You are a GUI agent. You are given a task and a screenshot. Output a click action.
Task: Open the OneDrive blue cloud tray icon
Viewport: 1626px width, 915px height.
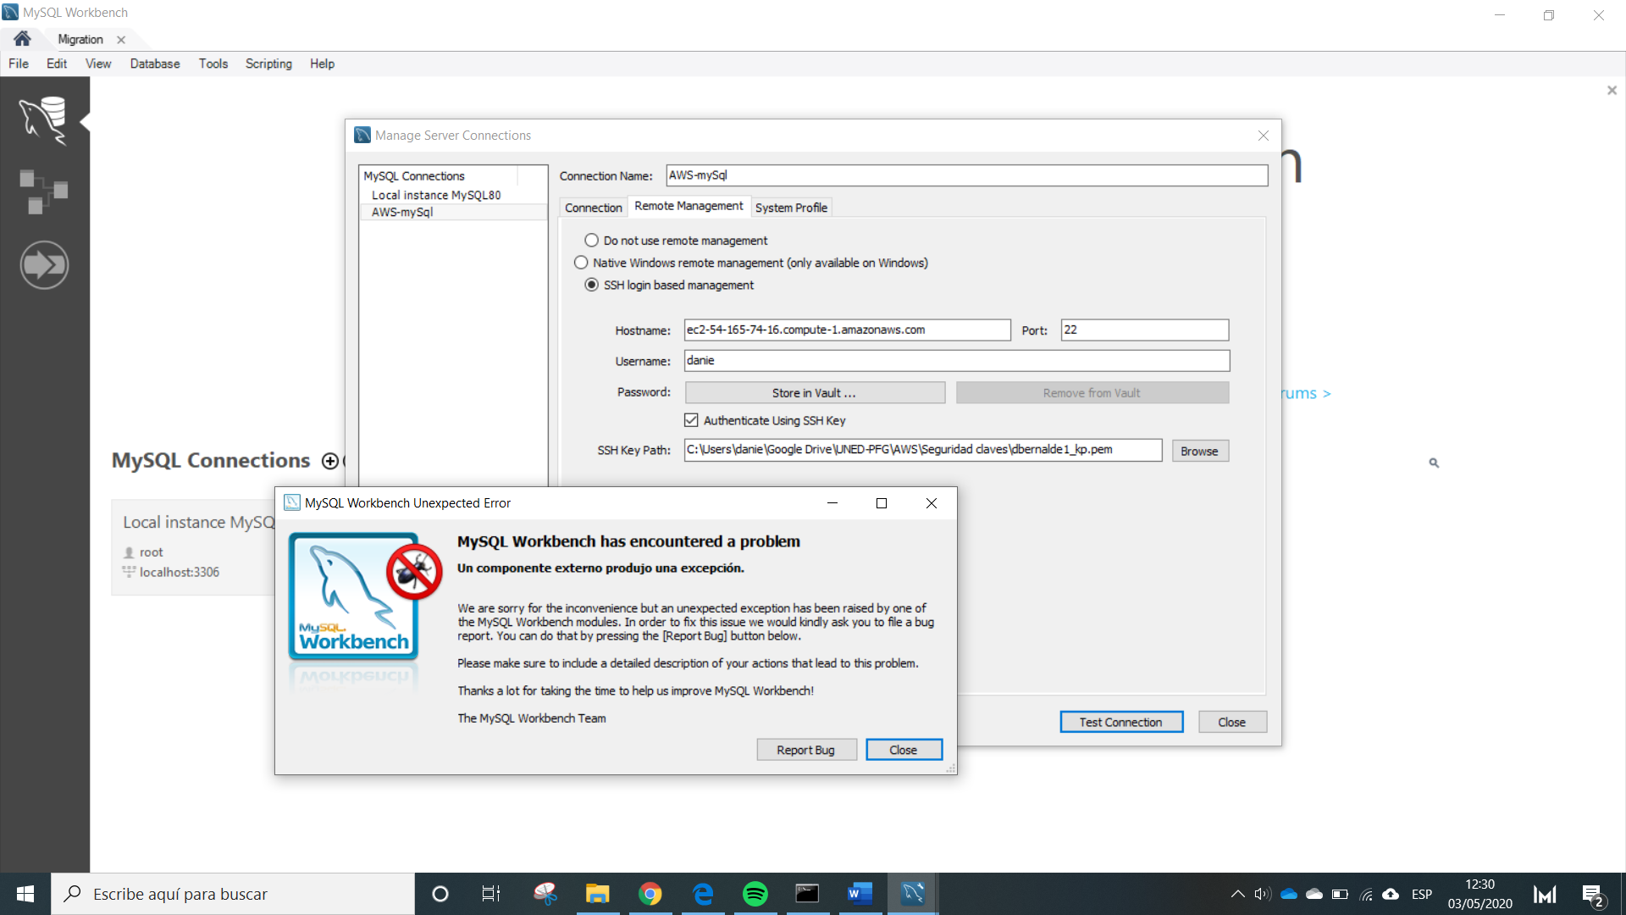[x=1289, y=894]
